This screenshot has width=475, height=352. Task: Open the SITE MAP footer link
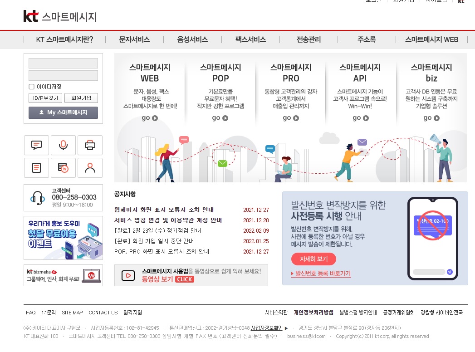click(x=72, y=313)
